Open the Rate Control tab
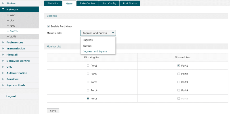The image size is (230, 114). pyautogui.click(x=88, y=3)
